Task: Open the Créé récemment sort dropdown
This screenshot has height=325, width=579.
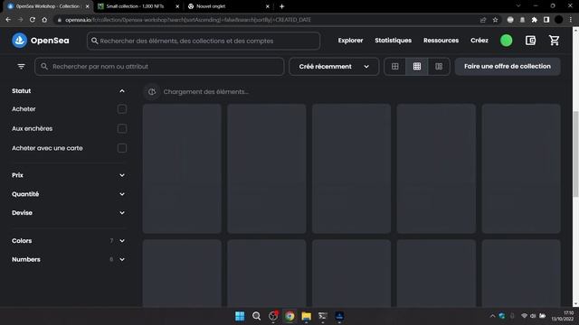Action: coord(334,66)
